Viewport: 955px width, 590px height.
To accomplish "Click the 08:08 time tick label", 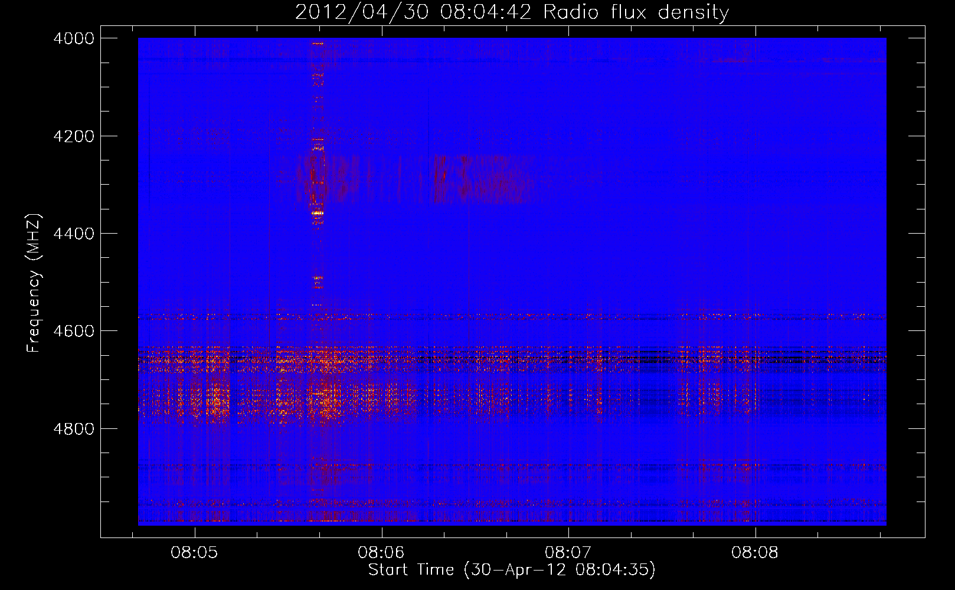I will pyautogui.click(x=755, y=553).
